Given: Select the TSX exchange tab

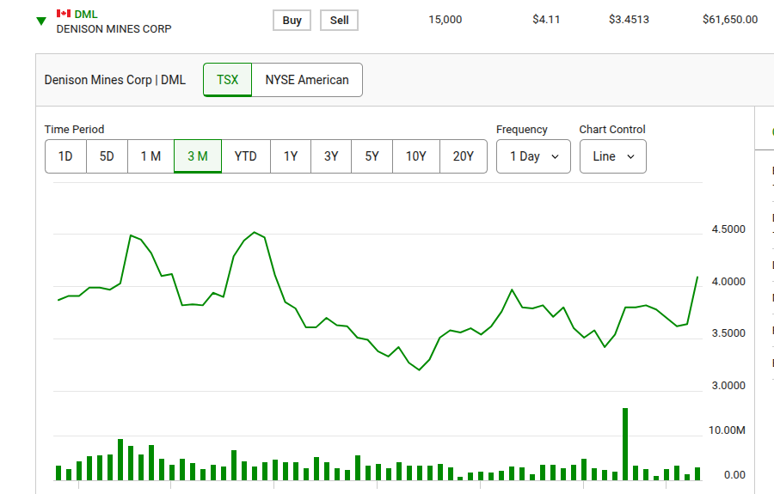Looking at the screenshot, I should click(x=228, y=80).
